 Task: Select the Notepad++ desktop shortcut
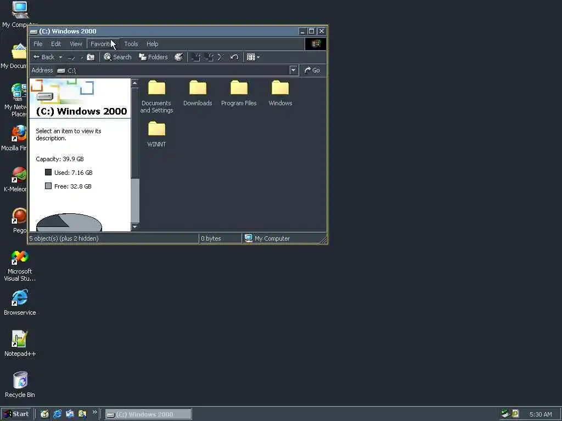tap(20, 344)
